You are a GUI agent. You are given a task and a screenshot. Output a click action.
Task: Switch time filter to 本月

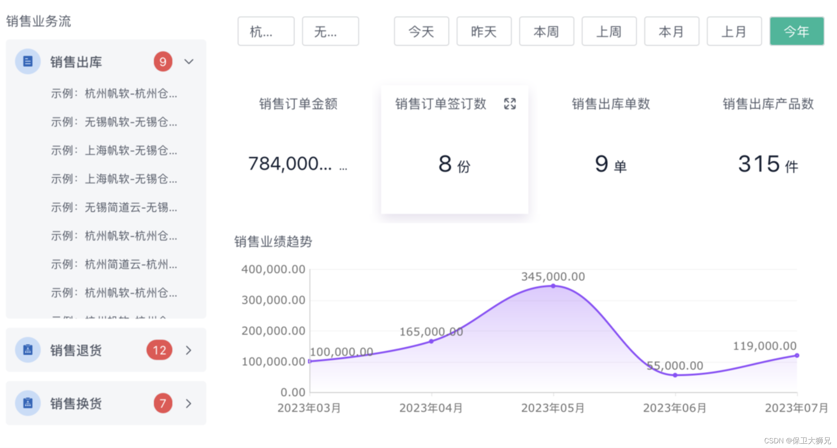[x=671, y=31]
